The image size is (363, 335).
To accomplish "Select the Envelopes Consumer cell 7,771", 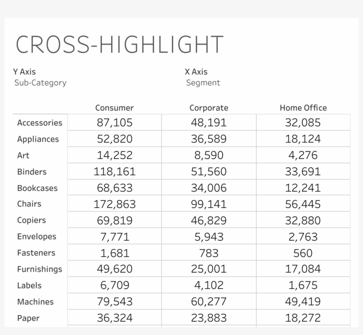I will pos(114,237).
